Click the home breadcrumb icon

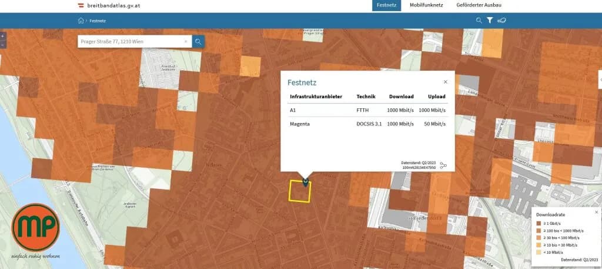[x=81, y=21]
